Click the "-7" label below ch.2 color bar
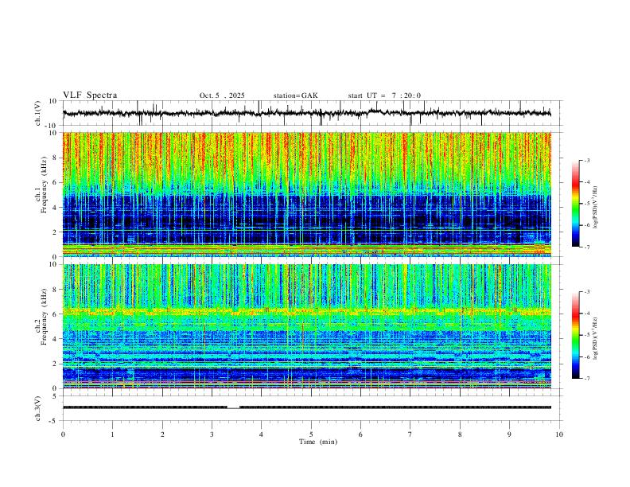The height and width of the screenshot is (487, 630). (586, 379)
